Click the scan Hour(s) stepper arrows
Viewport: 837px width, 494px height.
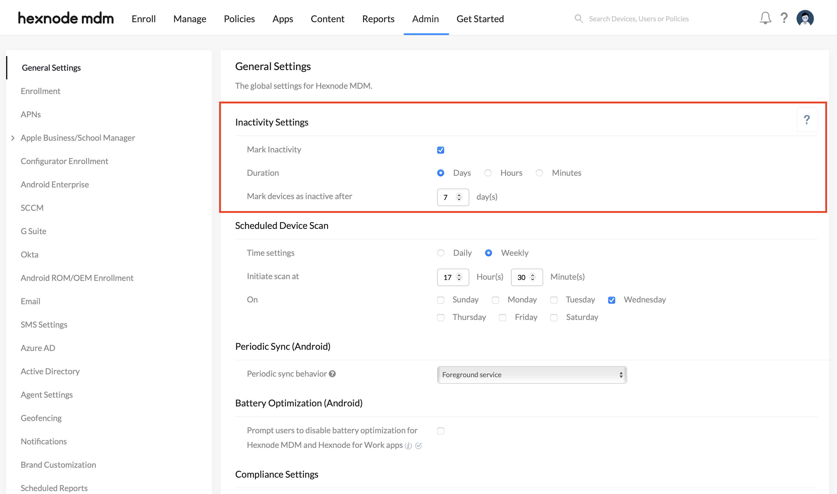[x=459, y=277]
